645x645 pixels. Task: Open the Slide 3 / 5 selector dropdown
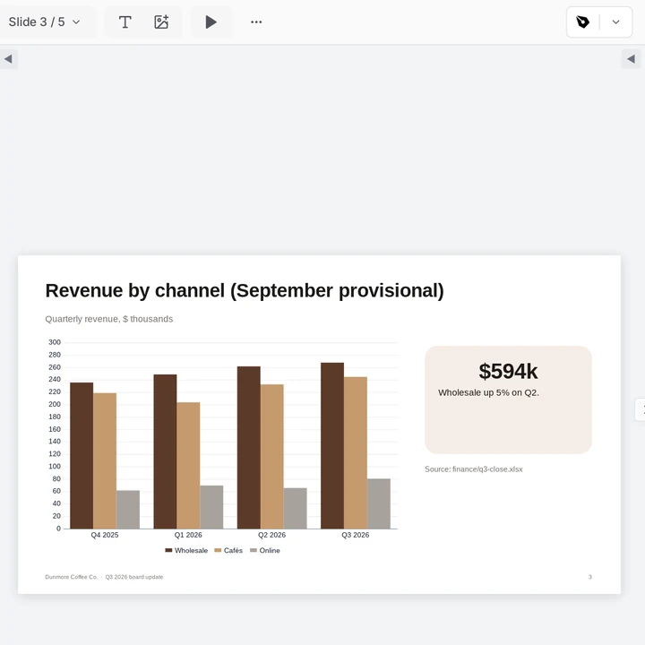(45, 21)
